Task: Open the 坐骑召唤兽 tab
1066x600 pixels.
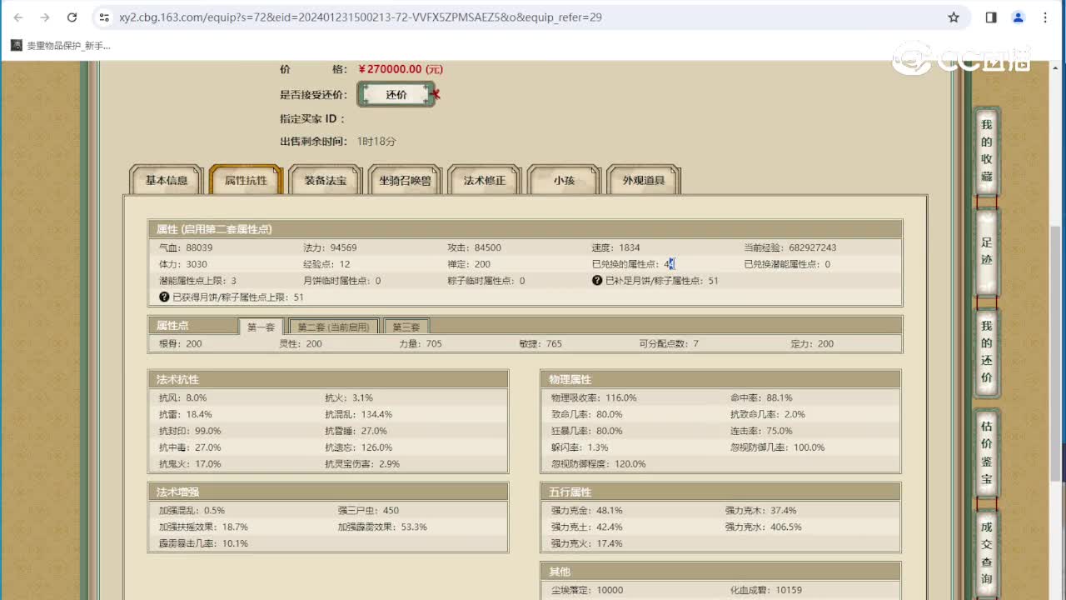Action: (x=405, y=180)
